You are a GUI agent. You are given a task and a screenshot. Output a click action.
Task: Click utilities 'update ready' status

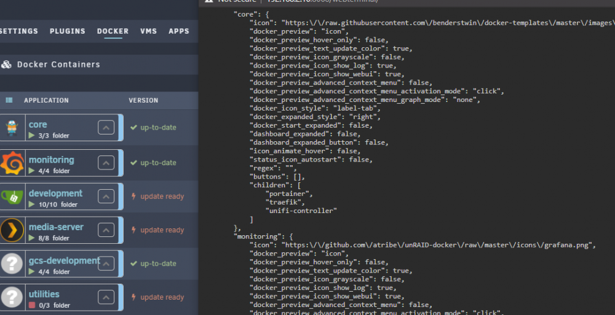tap(162, 297)
